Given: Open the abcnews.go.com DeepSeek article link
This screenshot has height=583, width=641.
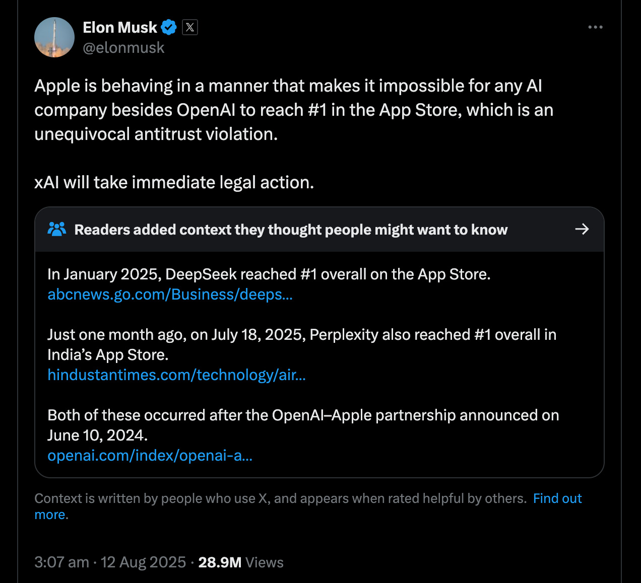Looking at the screenshot, I should [170, 295].
